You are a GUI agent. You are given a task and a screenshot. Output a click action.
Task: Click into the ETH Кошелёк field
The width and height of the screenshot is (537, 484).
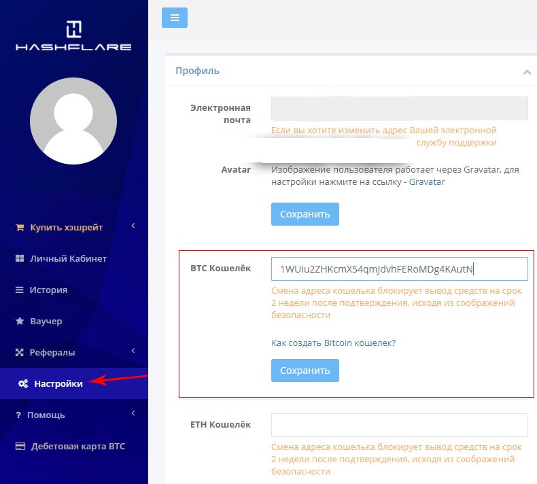point(399,425)
